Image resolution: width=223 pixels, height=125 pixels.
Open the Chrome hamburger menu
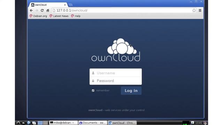(x=200, y=10)
